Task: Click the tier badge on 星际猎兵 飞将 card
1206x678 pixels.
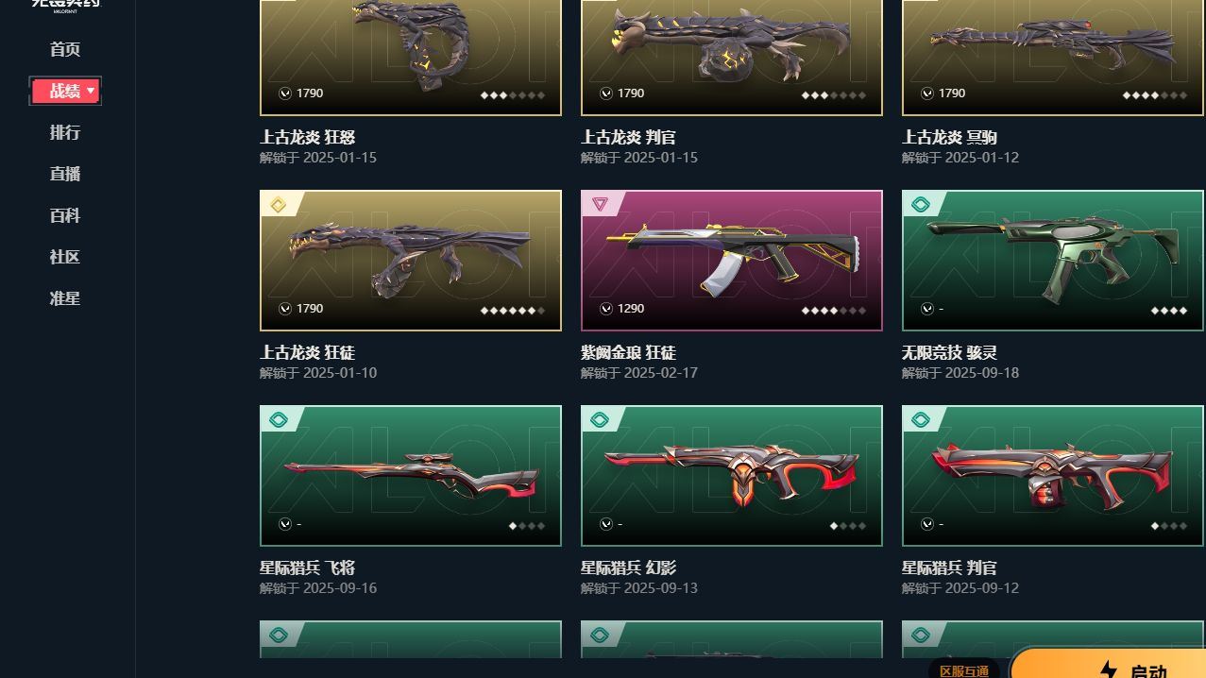Action: (x=279, y=419)
